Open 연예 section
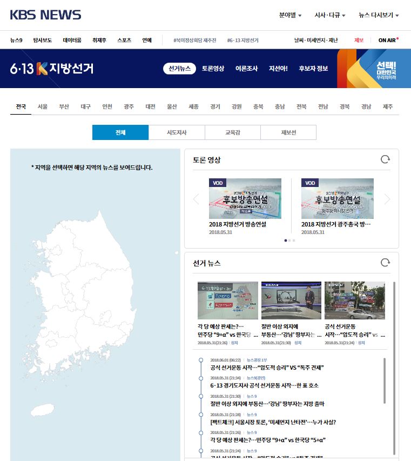Screen dimensions: 411x461 (x=147, y=40)
